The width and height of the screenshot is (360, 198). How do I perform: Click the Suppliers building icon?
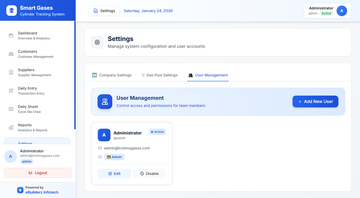[x=11, y=72]
